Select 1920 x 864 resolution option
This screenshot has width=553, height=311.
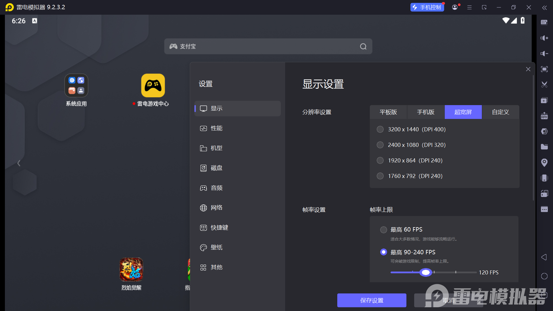(x=380, y=160)
